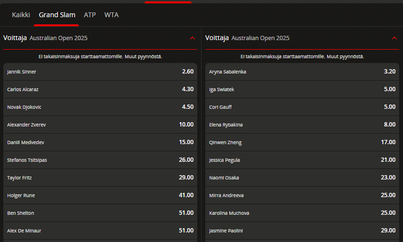Pick Aryna Sabalenka odds 3.20
403x242 pixels.
(302, 72)
